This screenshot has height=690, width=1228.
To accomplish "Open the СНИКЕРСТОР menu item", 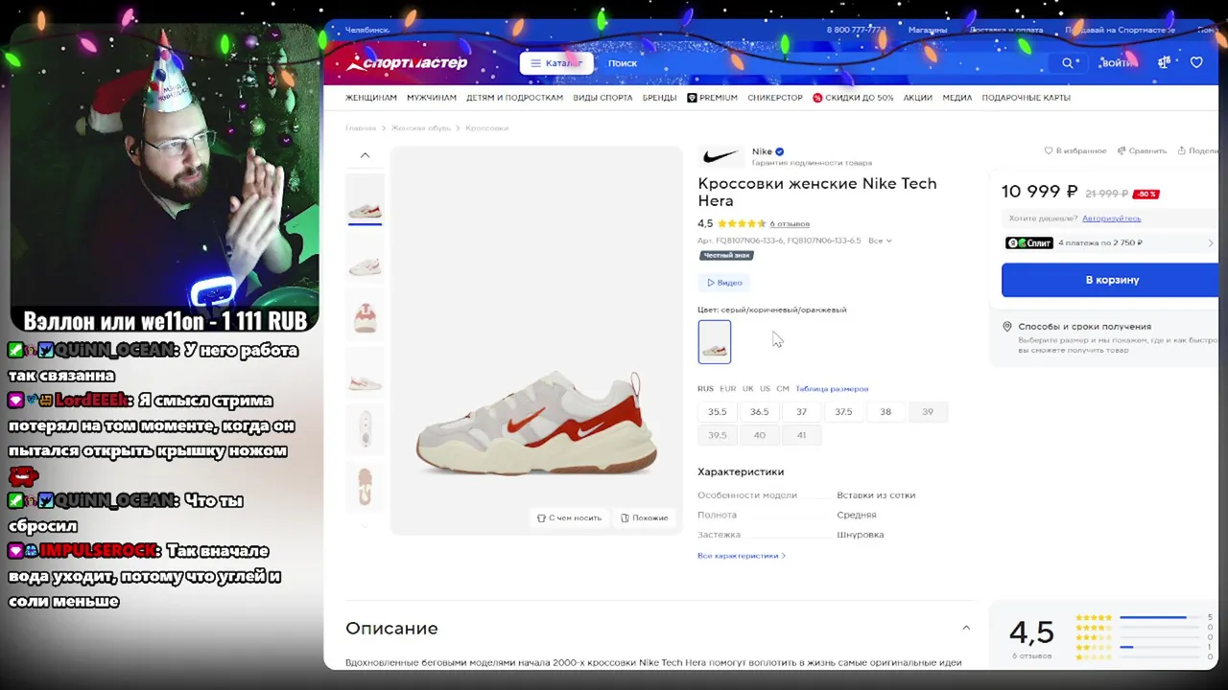I will (x=775, y=98).
